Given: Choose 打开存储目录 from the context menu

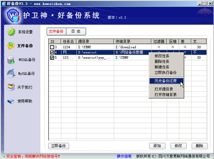Looking at the screenshot, I should [166, 95].
